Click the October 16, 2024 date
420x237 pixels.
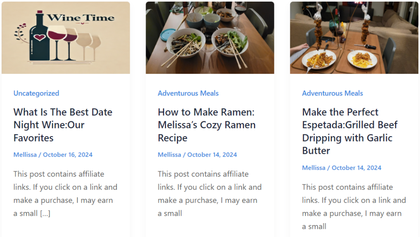tap(68, 155)
